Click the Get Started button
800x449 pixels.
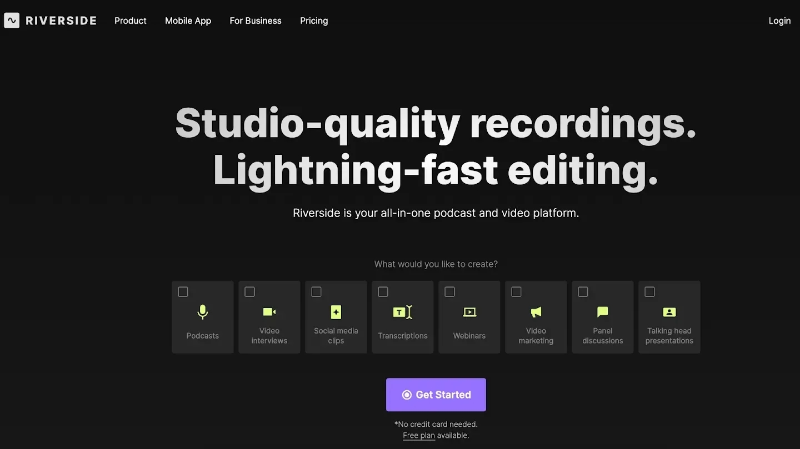click(436, 395)
